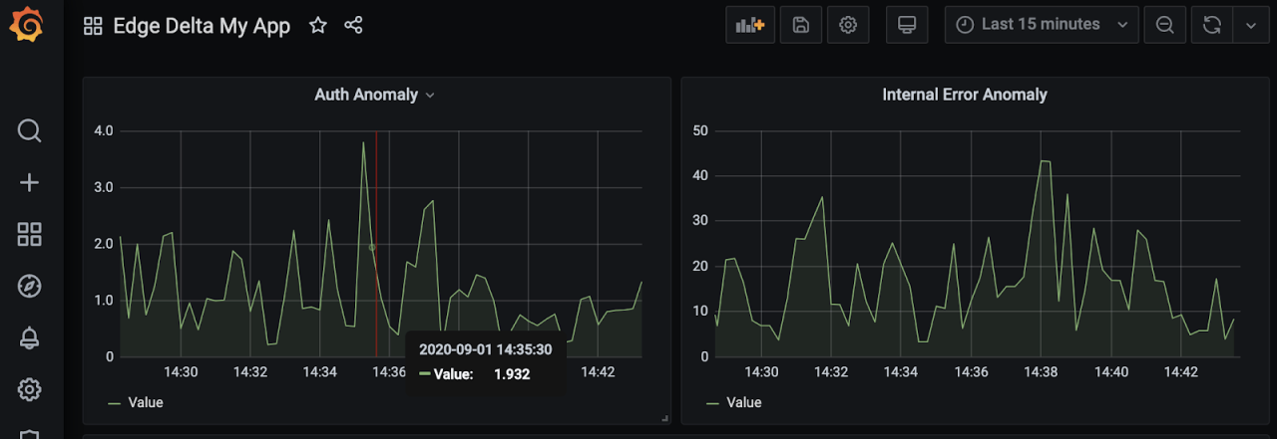Open the search icon in sidebar

tap(29, 130)
